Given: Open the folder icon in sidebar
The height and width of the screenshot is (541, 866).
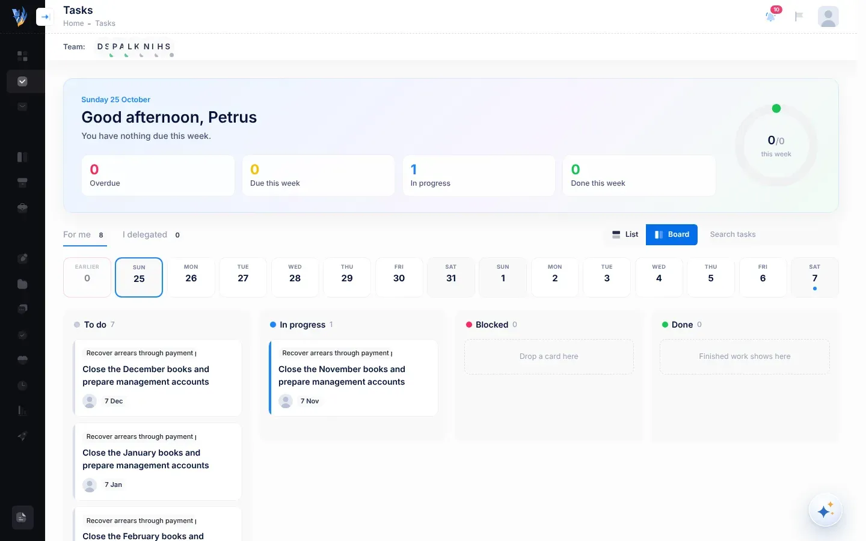Looking at the screenshot, I should pos(22,284).
